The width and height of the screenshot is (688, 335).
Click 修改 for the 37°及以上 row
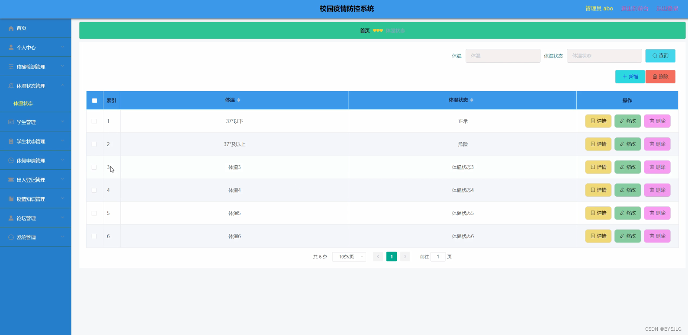(628, 144)
